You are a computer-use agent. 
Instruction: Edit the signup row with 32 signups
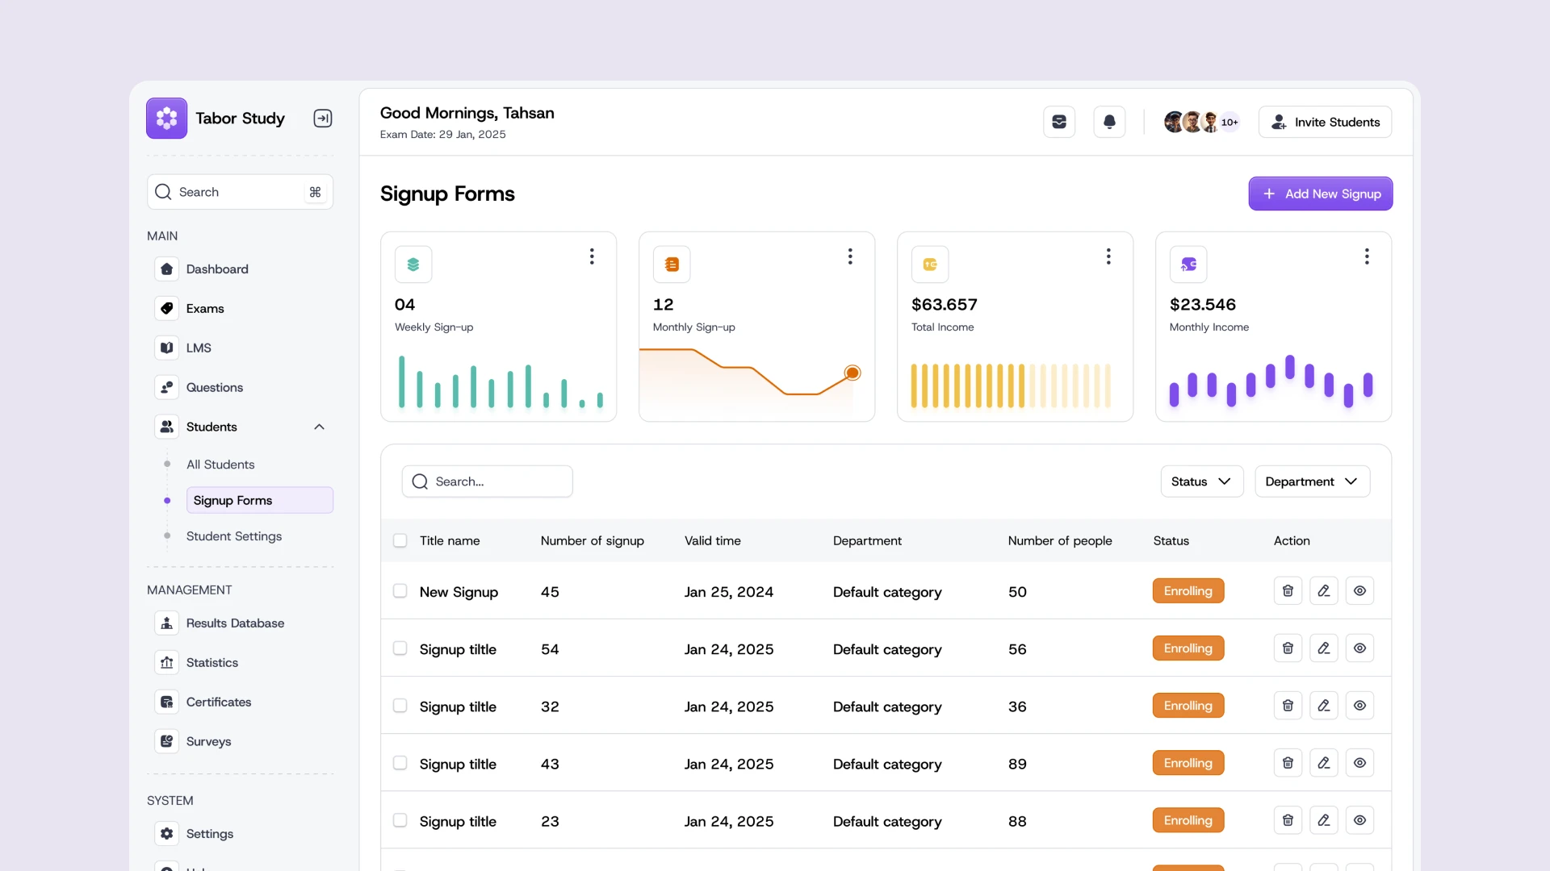tap(1324, 706)
